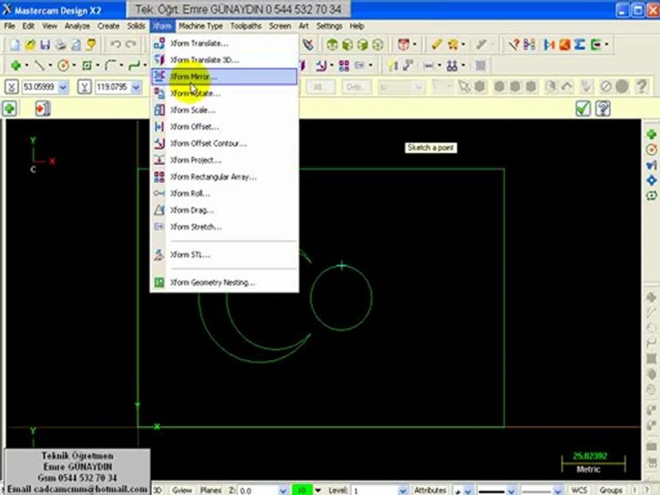Open the Create Line tool dropdown arrow
660x495 pixels.
(50, 65)
